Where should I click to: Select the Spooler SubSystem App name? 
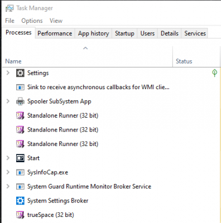coord(59,101)
